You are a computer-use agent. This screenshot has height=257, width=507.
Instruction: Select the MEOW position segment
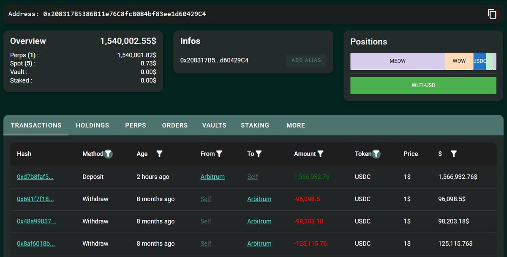coord(398,61)
